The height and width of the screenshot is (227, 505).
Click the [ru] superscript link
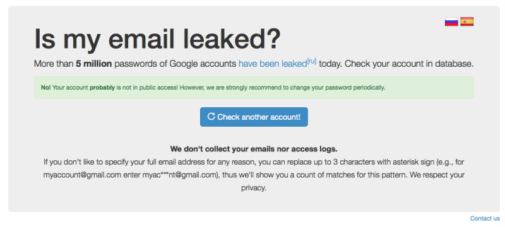pos(312,61)
